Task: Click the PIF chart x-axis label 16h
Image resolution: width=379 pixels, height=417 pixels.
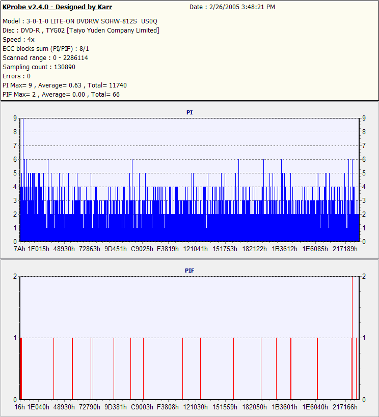Action: pyautogui.click(x=19, y=407)
